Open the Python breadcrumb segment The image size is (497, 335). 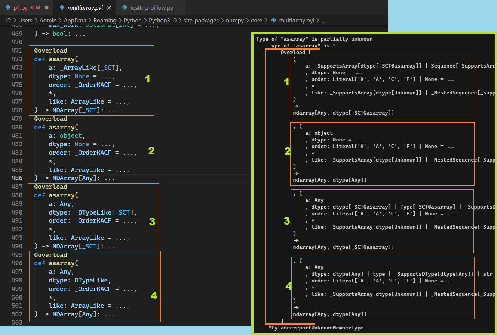(133, 20)
